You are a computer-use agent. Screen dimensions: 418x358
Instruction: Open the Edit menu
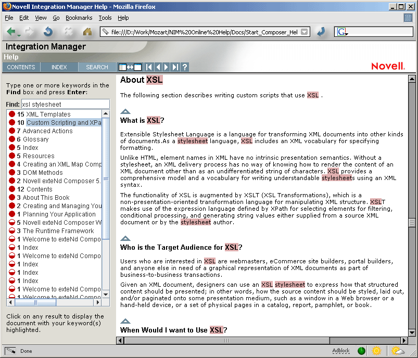pos(24,18)
